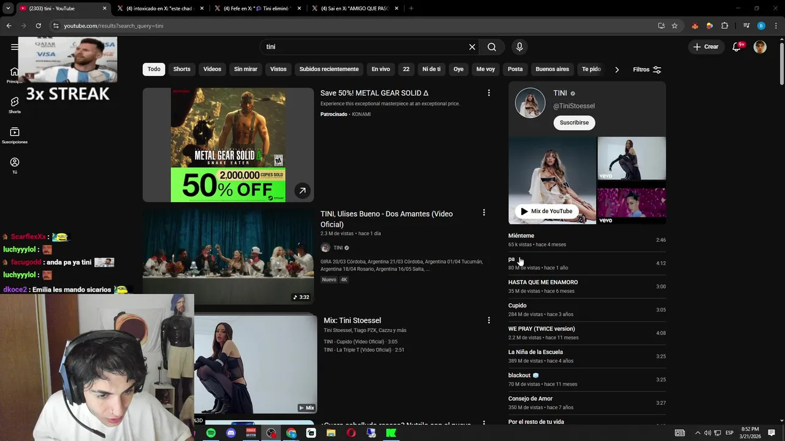Image resolution: width=785 pixels, height=441 pixels.
Task: Close the active YouTube browser tab
Action: [104, 9]
